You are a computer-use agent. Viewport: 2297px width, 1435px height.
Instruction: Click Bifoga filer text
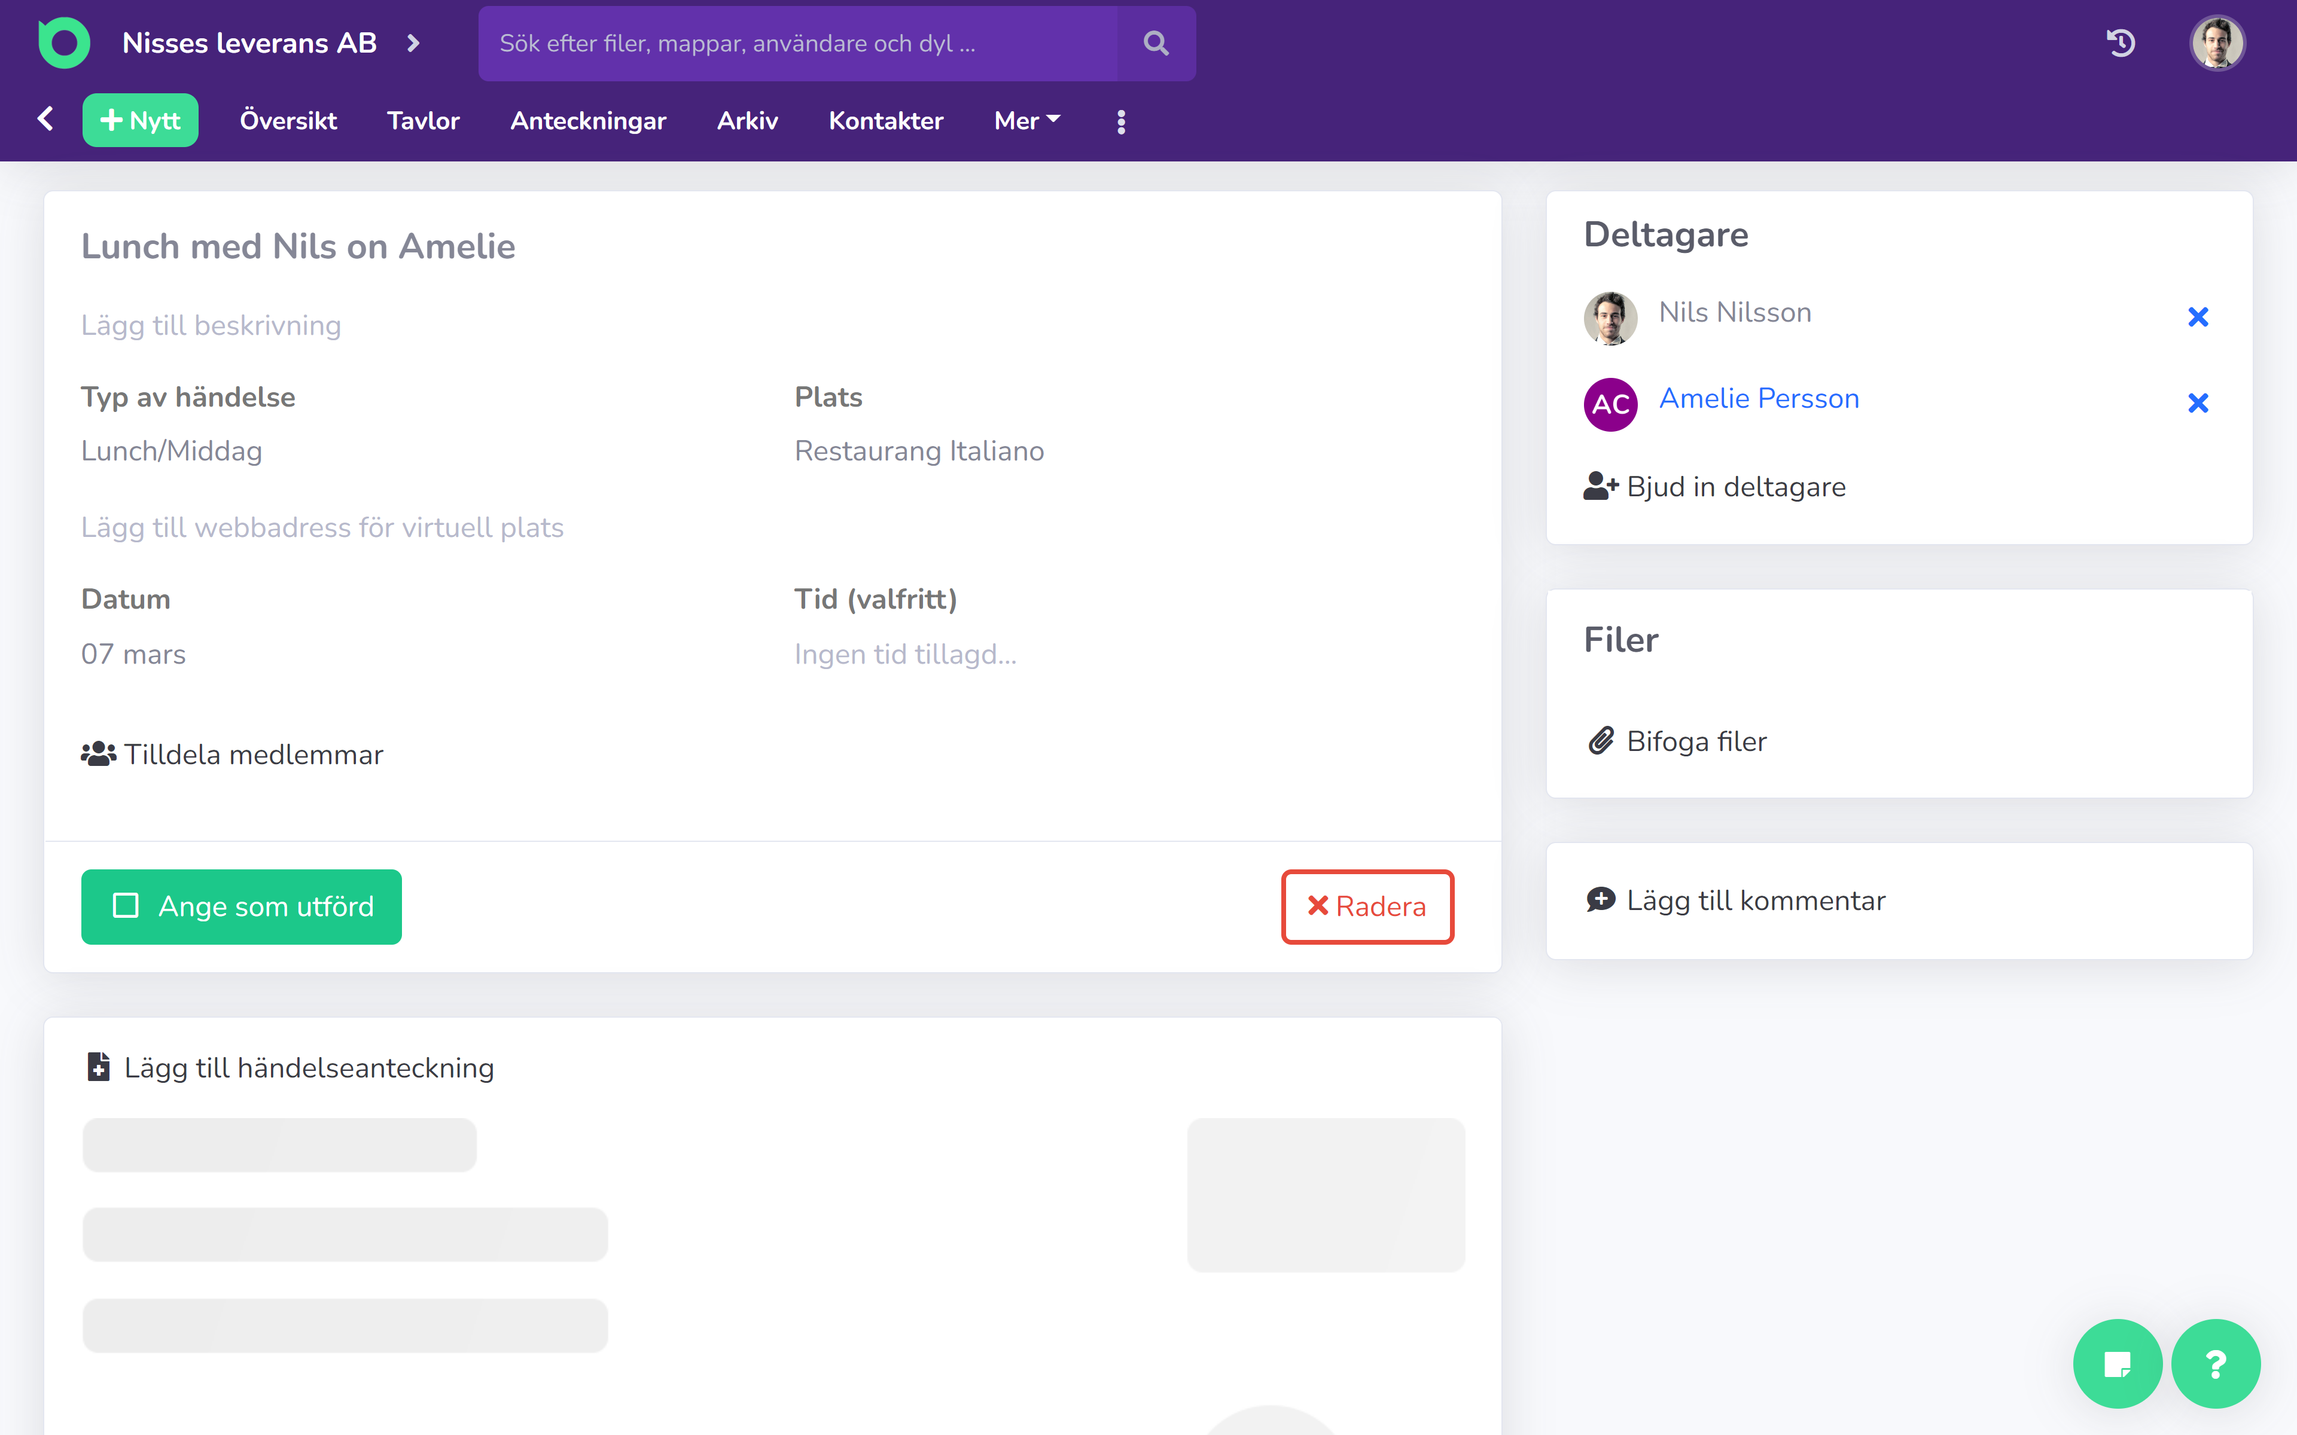pos(1696,741)
